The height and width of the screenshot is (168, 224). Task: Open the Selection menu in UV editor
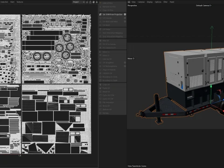(4, 2)
